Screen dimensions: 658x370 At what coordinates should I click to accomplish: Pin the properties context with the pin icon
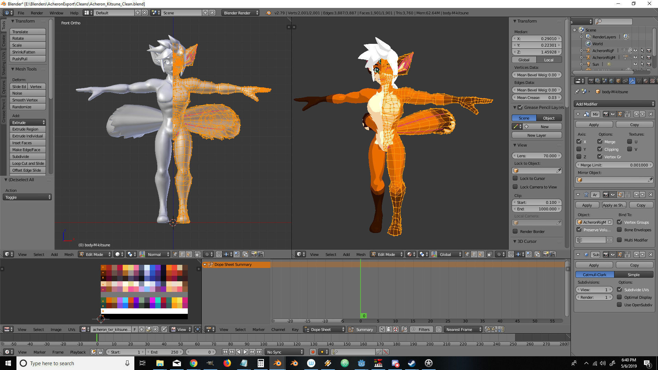[x=577, y=91]
